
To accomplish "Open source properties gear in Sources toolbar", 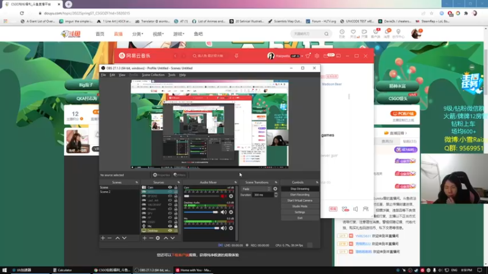I will pyautogui.click(x=158, y=238).
